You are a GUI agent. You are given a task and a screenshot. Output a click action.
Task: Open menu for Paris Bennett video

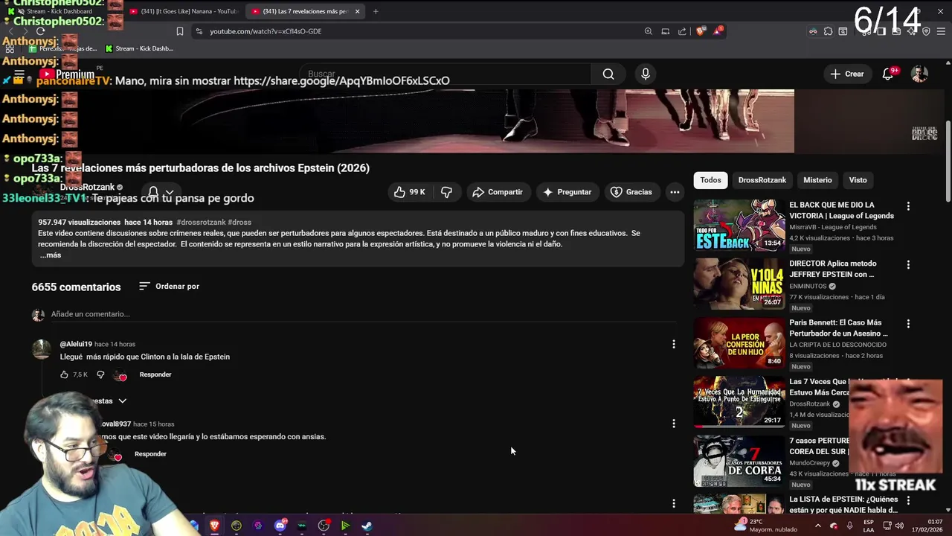pos(908,324)
